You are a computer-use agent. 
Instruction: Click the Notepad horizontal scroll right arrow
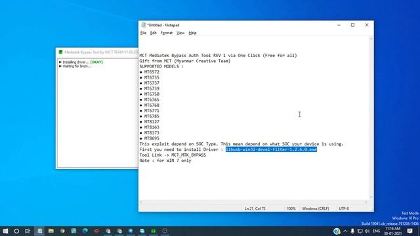click(x=366, y=202)
